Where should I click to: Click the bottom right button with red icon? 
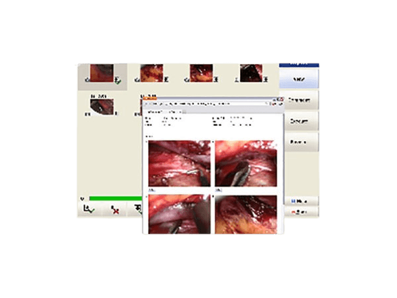[x=301, y=212]
